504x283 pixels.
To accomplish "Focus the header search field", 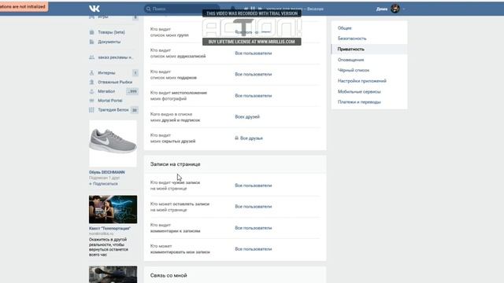I will click(x=182, y=9).
